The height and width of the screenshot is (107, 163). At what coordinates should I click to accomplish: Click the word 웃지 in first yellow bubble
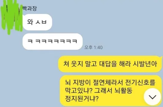[x=77, y=64]
